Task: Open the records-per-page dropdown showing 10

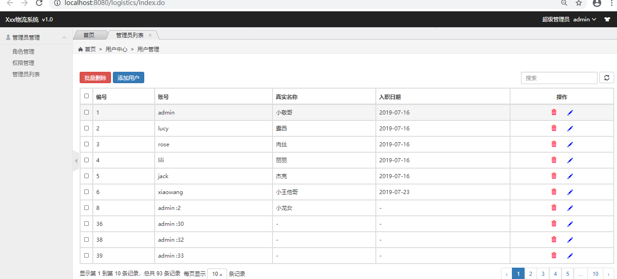Action: pos(217,274)
